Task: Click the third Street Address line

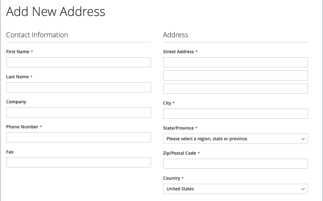Action: [x=235, y=88]
